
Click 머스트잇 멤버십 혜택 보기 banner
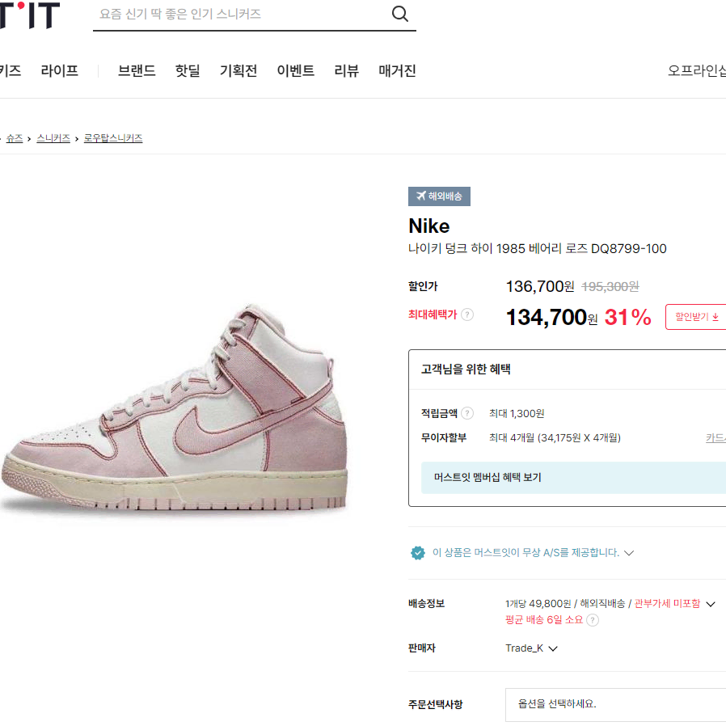(x=573, y=477)
